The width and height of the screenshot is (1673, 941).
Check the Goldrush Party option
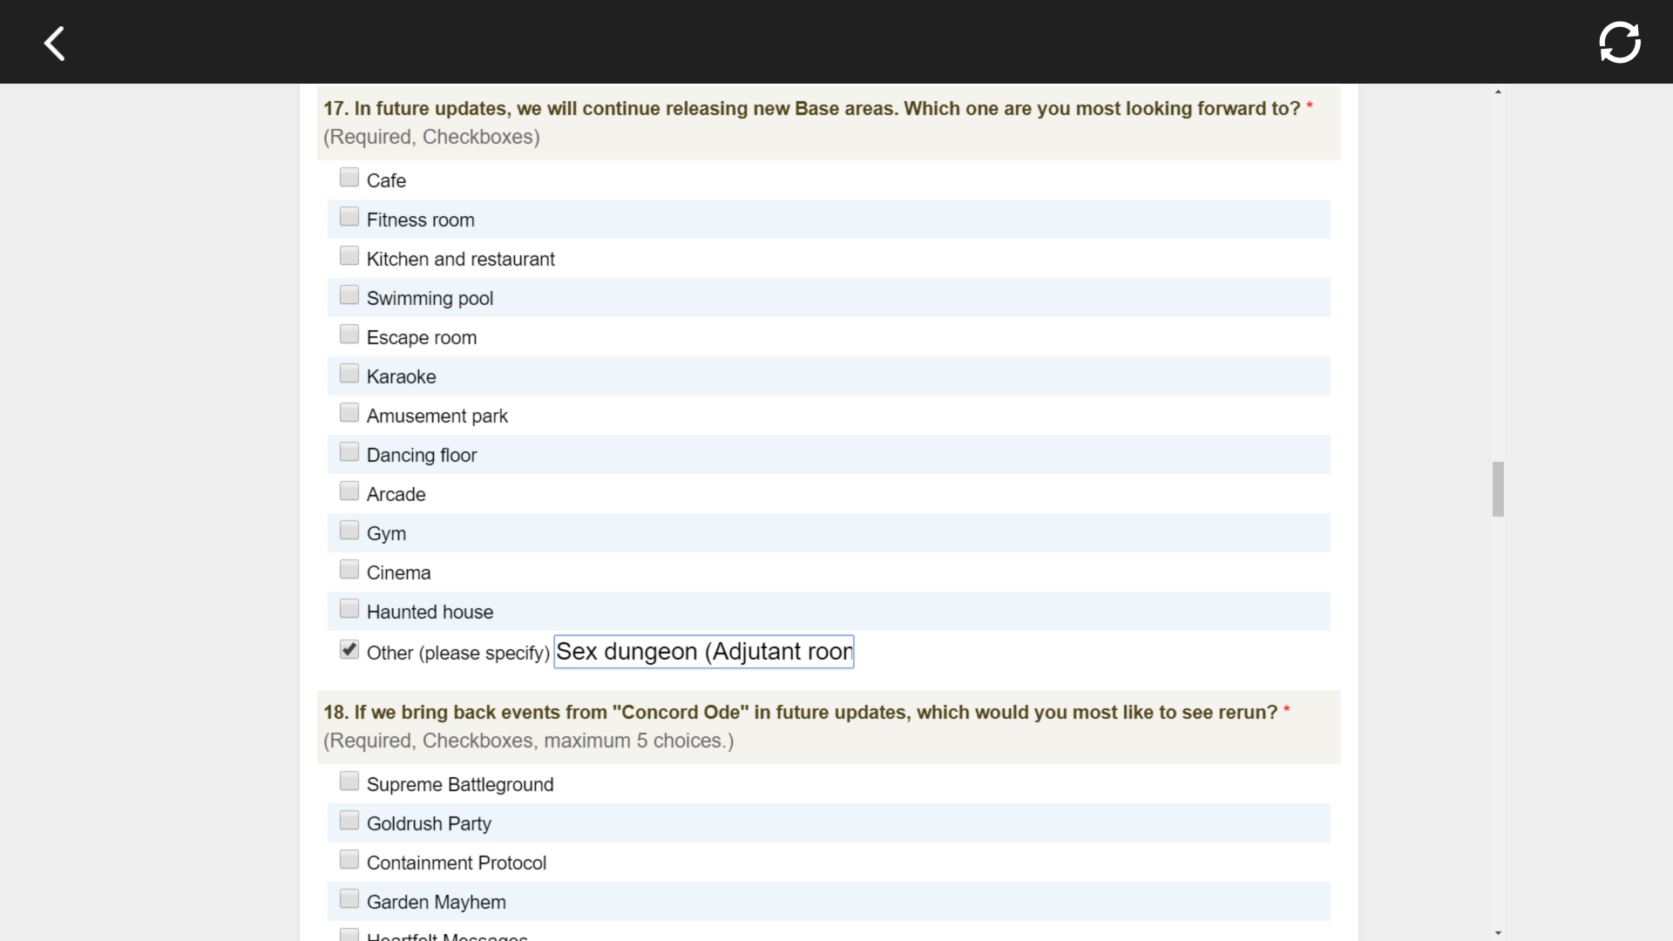pyautogui.click(x=349, y=821)
